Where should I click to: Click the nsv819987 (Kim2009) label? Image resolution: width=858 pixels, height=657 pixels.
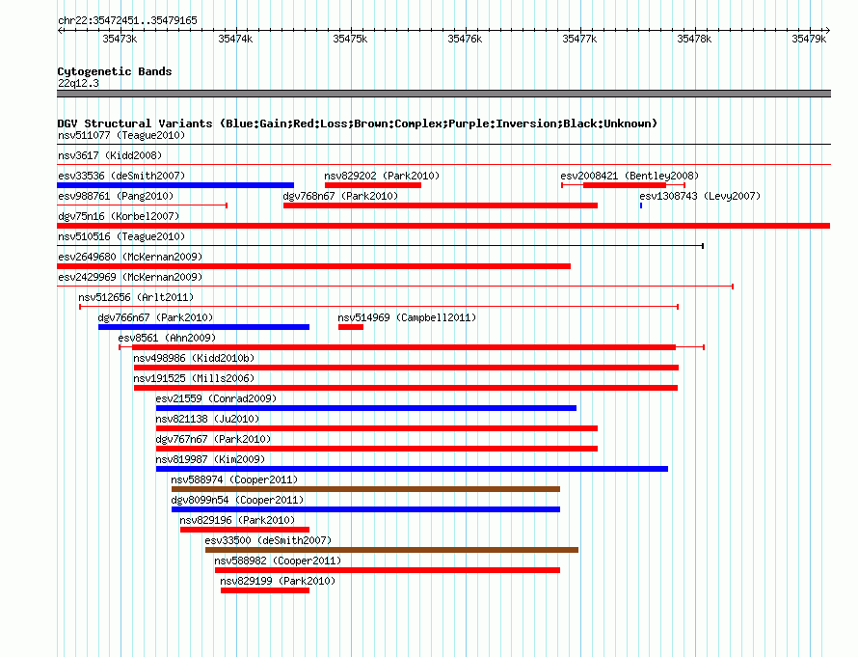click(x=210, y=459)
